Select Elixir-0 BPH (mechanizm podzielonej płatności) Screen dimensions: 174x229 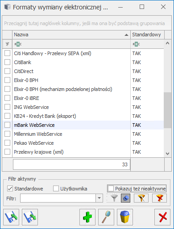point(63,89)
